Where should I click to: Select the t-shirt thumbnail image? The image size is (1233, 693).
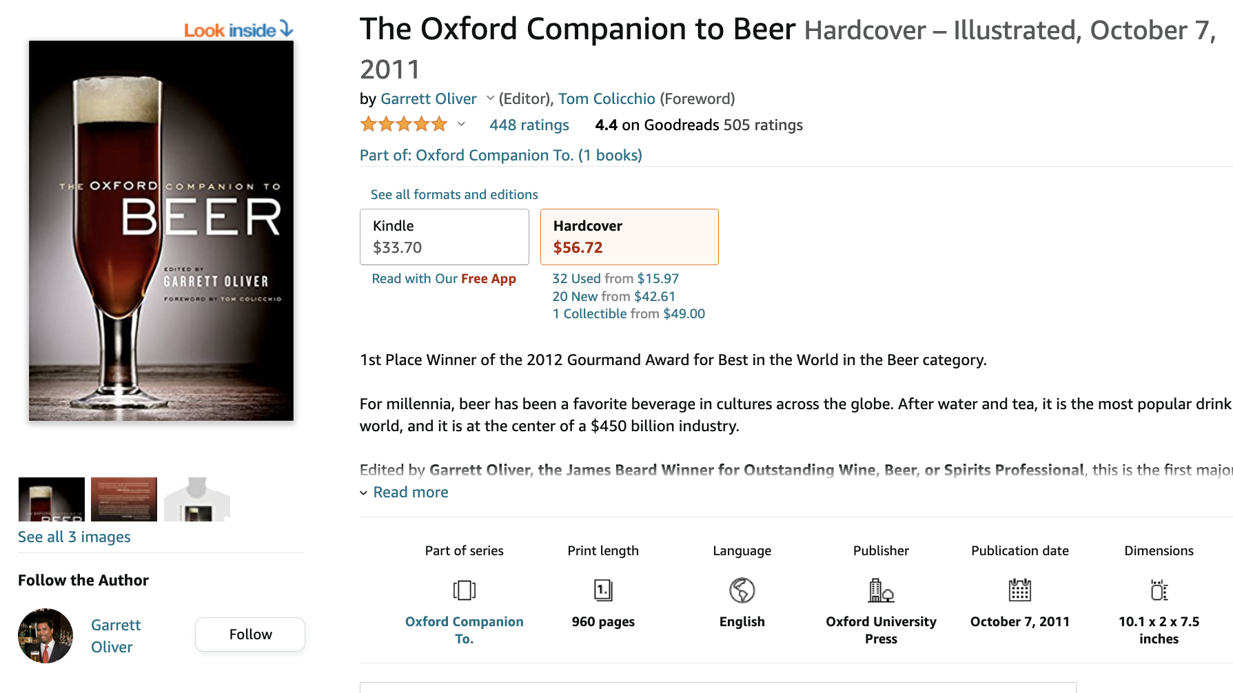197,499
